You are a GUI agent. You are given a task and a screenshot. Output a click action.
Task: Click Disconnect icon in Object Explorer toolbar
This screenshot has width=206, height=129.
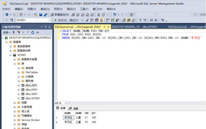(x=18, y=32)
